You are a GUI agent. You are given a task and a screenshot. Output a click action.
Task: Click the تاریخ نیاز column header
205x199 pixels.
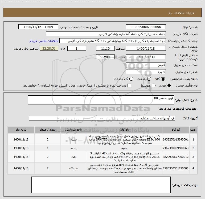point(21,130)
